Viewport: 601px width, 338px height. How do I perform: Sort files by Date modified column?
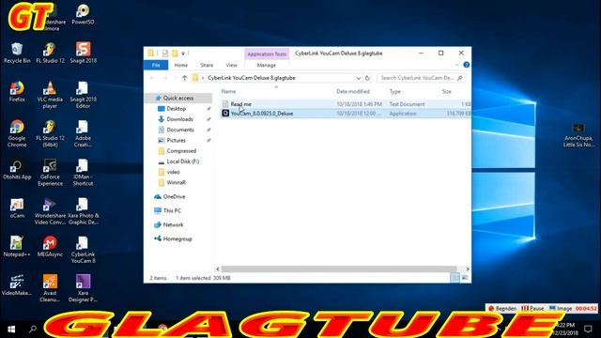click(x=353, y=92)
